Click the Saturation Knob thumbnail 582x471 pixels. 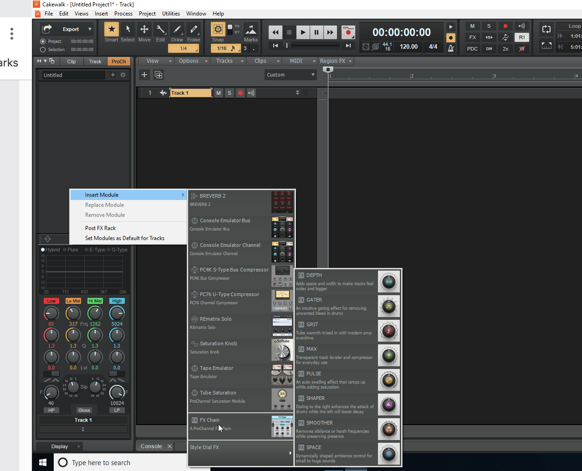[282, 350]
